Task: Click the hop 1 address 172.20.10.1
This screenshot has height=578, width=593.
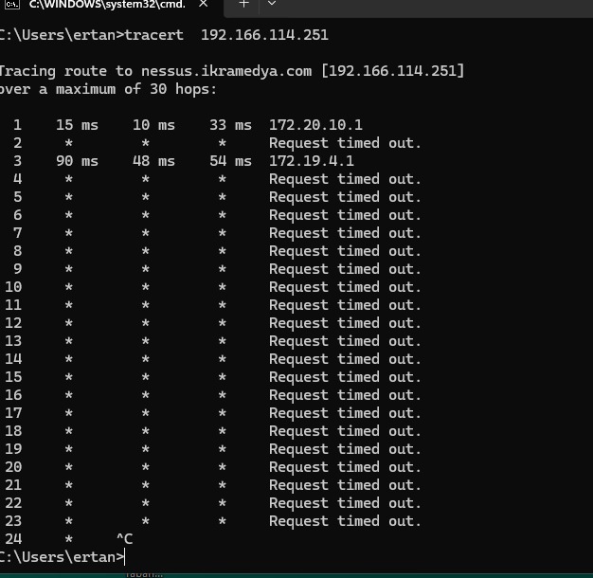Action: 315,125
